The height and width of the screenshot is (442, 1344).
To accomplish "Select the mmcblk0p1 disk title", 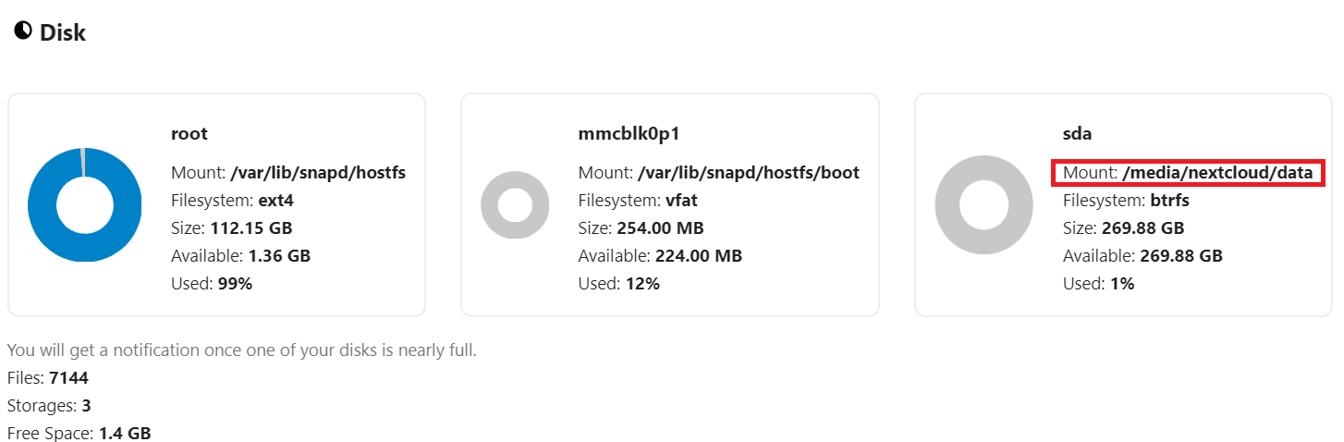I will [x=629, y=134].
